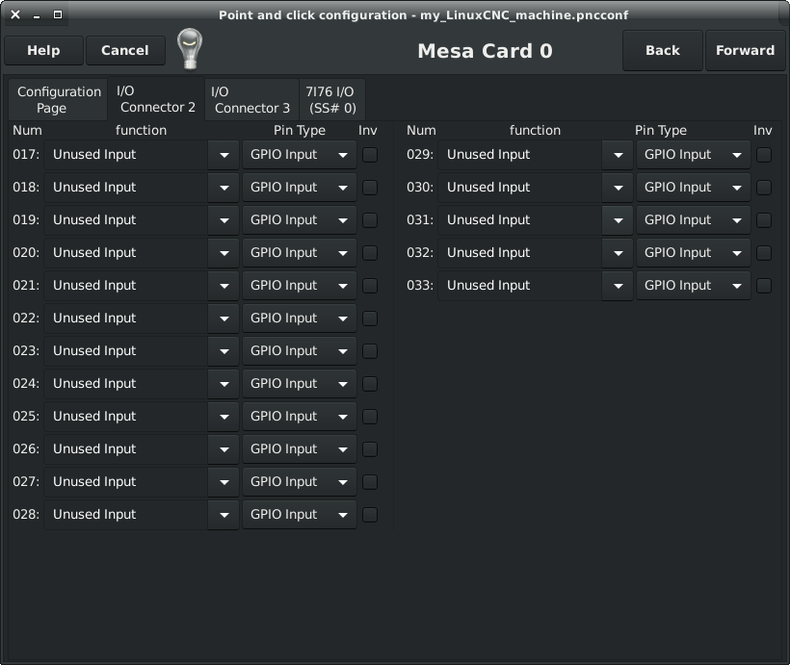Select the '020:' pin number label
The image size is (790, 665).
26,253
